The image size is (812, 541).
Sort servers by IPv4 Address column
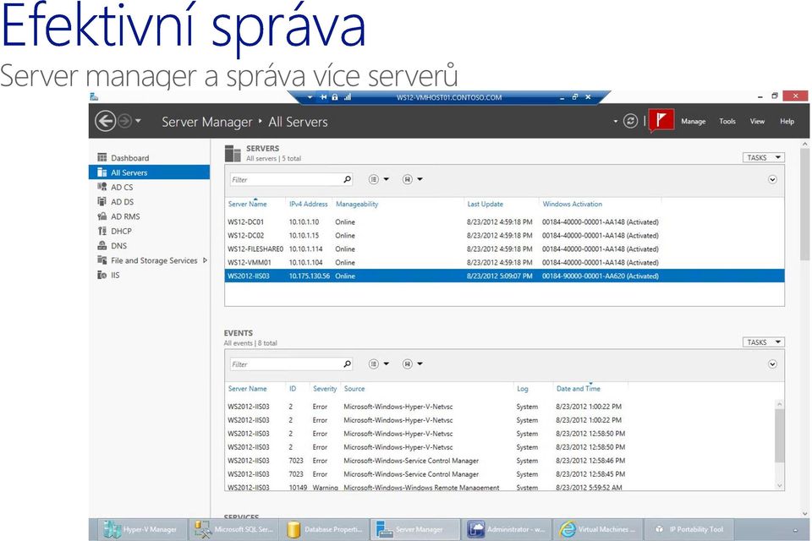pyautogui.click(x=308, y=204)
